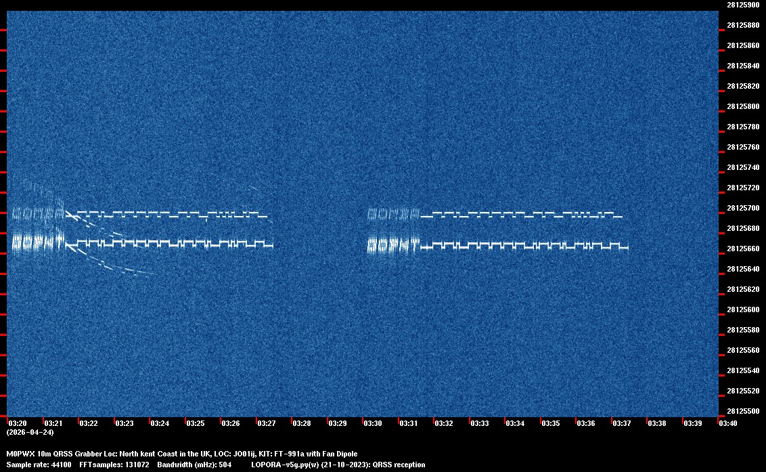The width and height of the screenshot is (766, 472).
Task: Click the 03:23 time axis label
Action: pos(124,423)
